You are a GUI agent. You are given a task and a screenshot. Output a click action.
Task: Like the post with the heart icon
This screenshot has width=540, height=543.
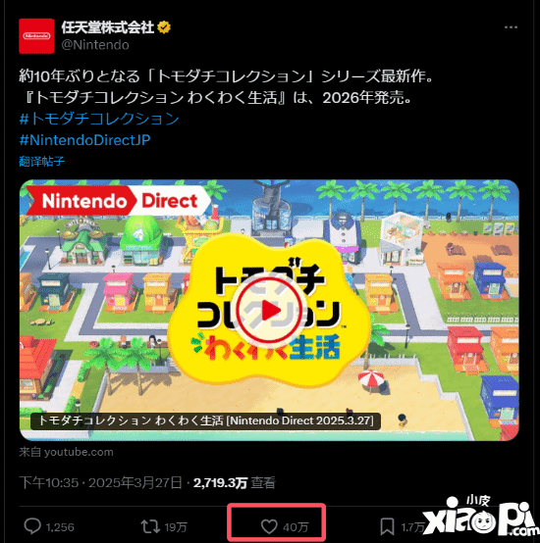click(269, 526)
